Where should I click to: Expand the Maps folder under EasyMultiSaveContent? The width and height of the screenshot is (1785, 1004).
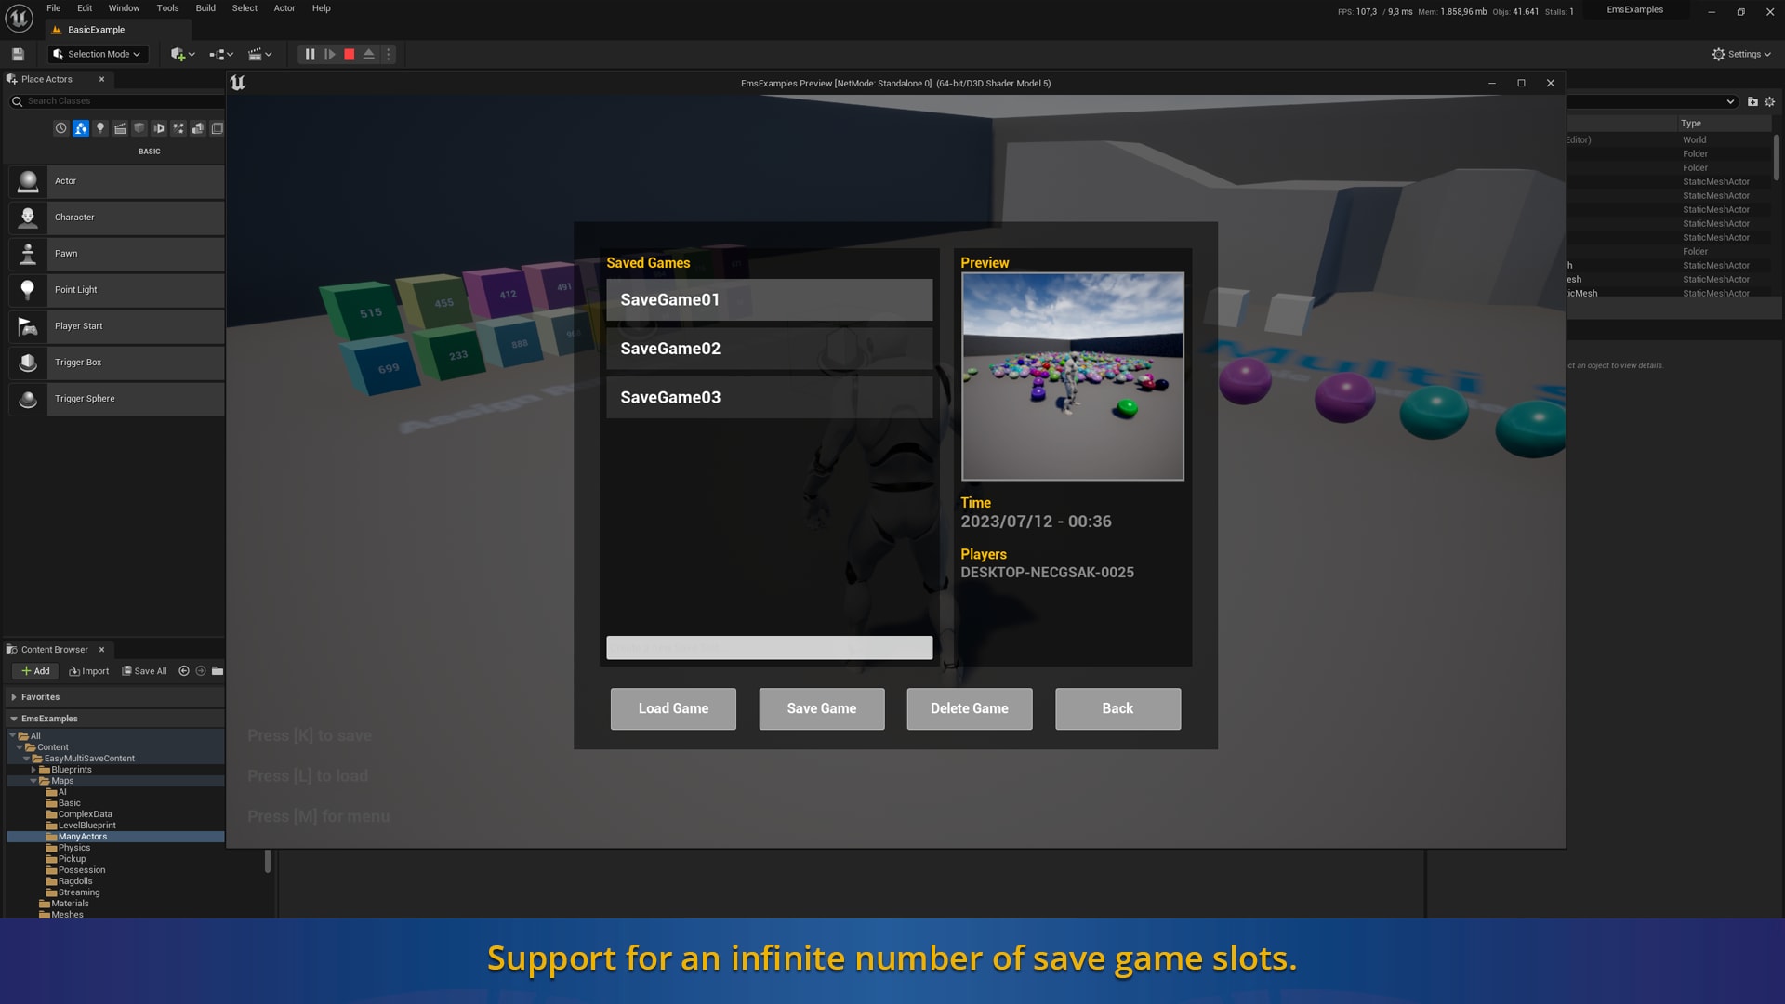(35, 780)
